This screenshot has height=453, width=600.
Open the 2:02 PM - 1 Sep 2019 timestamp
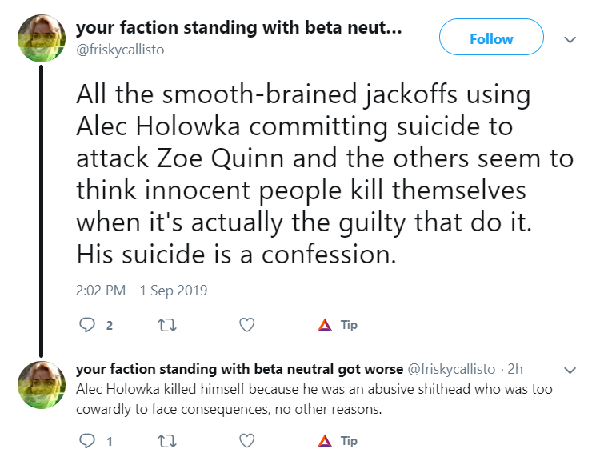tap(142, 291)
